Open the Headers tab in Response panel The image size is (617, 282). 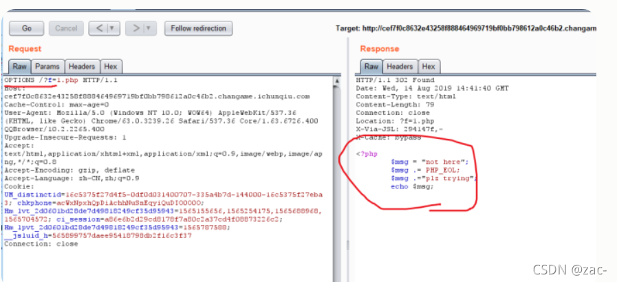click(x=400, y=67)
